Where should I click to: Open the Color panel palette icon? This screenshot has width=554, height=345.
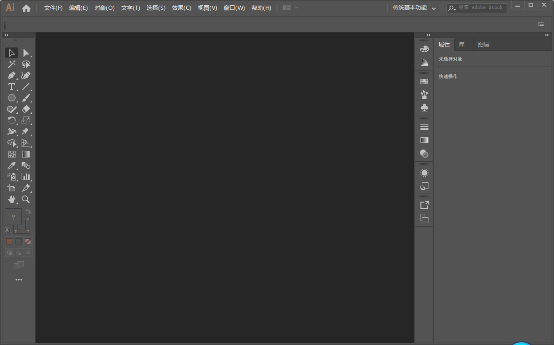click(424, 49)
